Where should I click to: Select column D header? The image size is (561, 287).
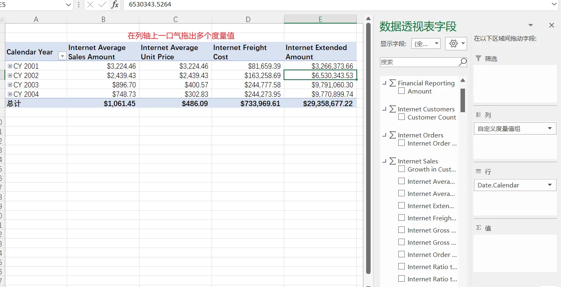248,19
